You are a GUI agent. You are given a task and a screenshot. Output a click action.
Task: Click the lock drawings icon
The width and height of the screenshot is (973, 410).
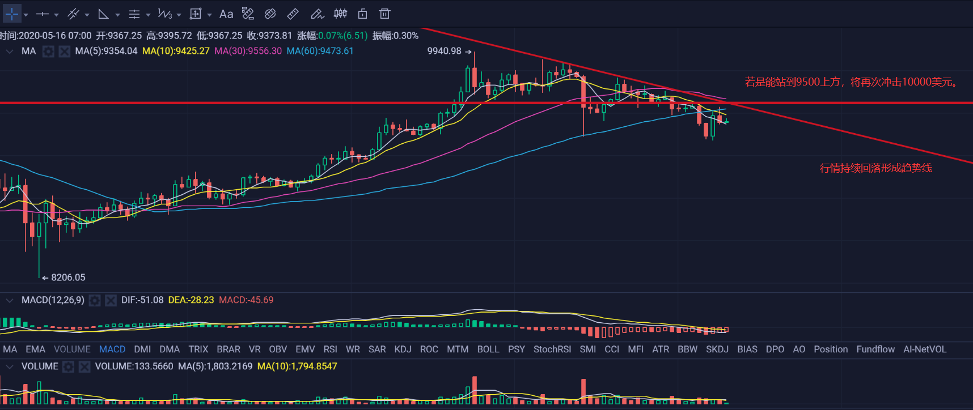(x=363, y=14)
